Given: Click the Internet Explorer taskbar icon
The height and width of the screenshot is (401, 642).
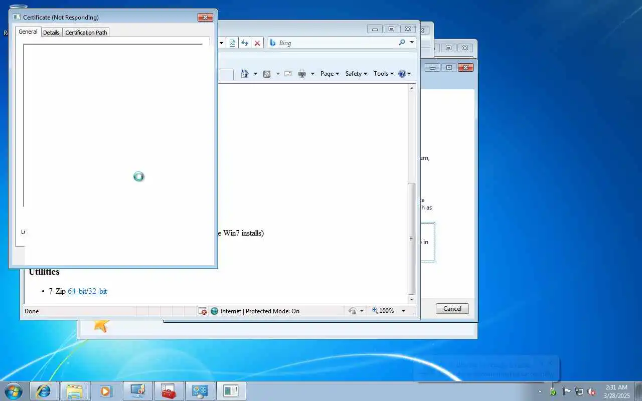Looking at the screenshot, I should click(44, 391).
